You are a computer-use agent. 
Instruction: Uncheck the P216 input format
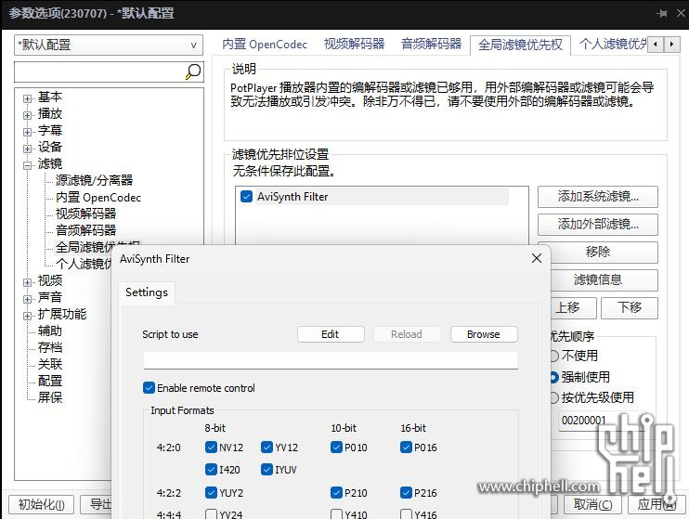(x=406, y=492)
